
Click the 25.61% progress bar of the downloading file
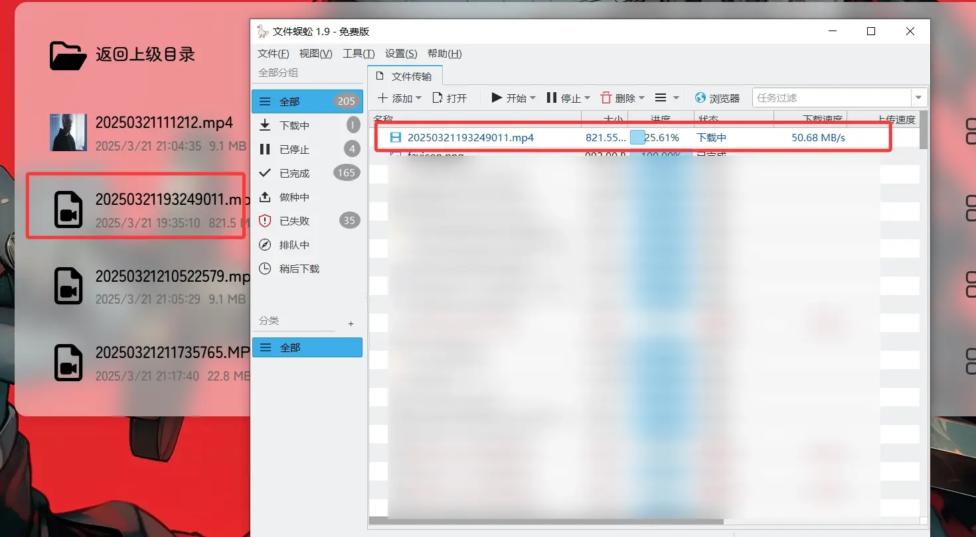(x=654, y=137)
